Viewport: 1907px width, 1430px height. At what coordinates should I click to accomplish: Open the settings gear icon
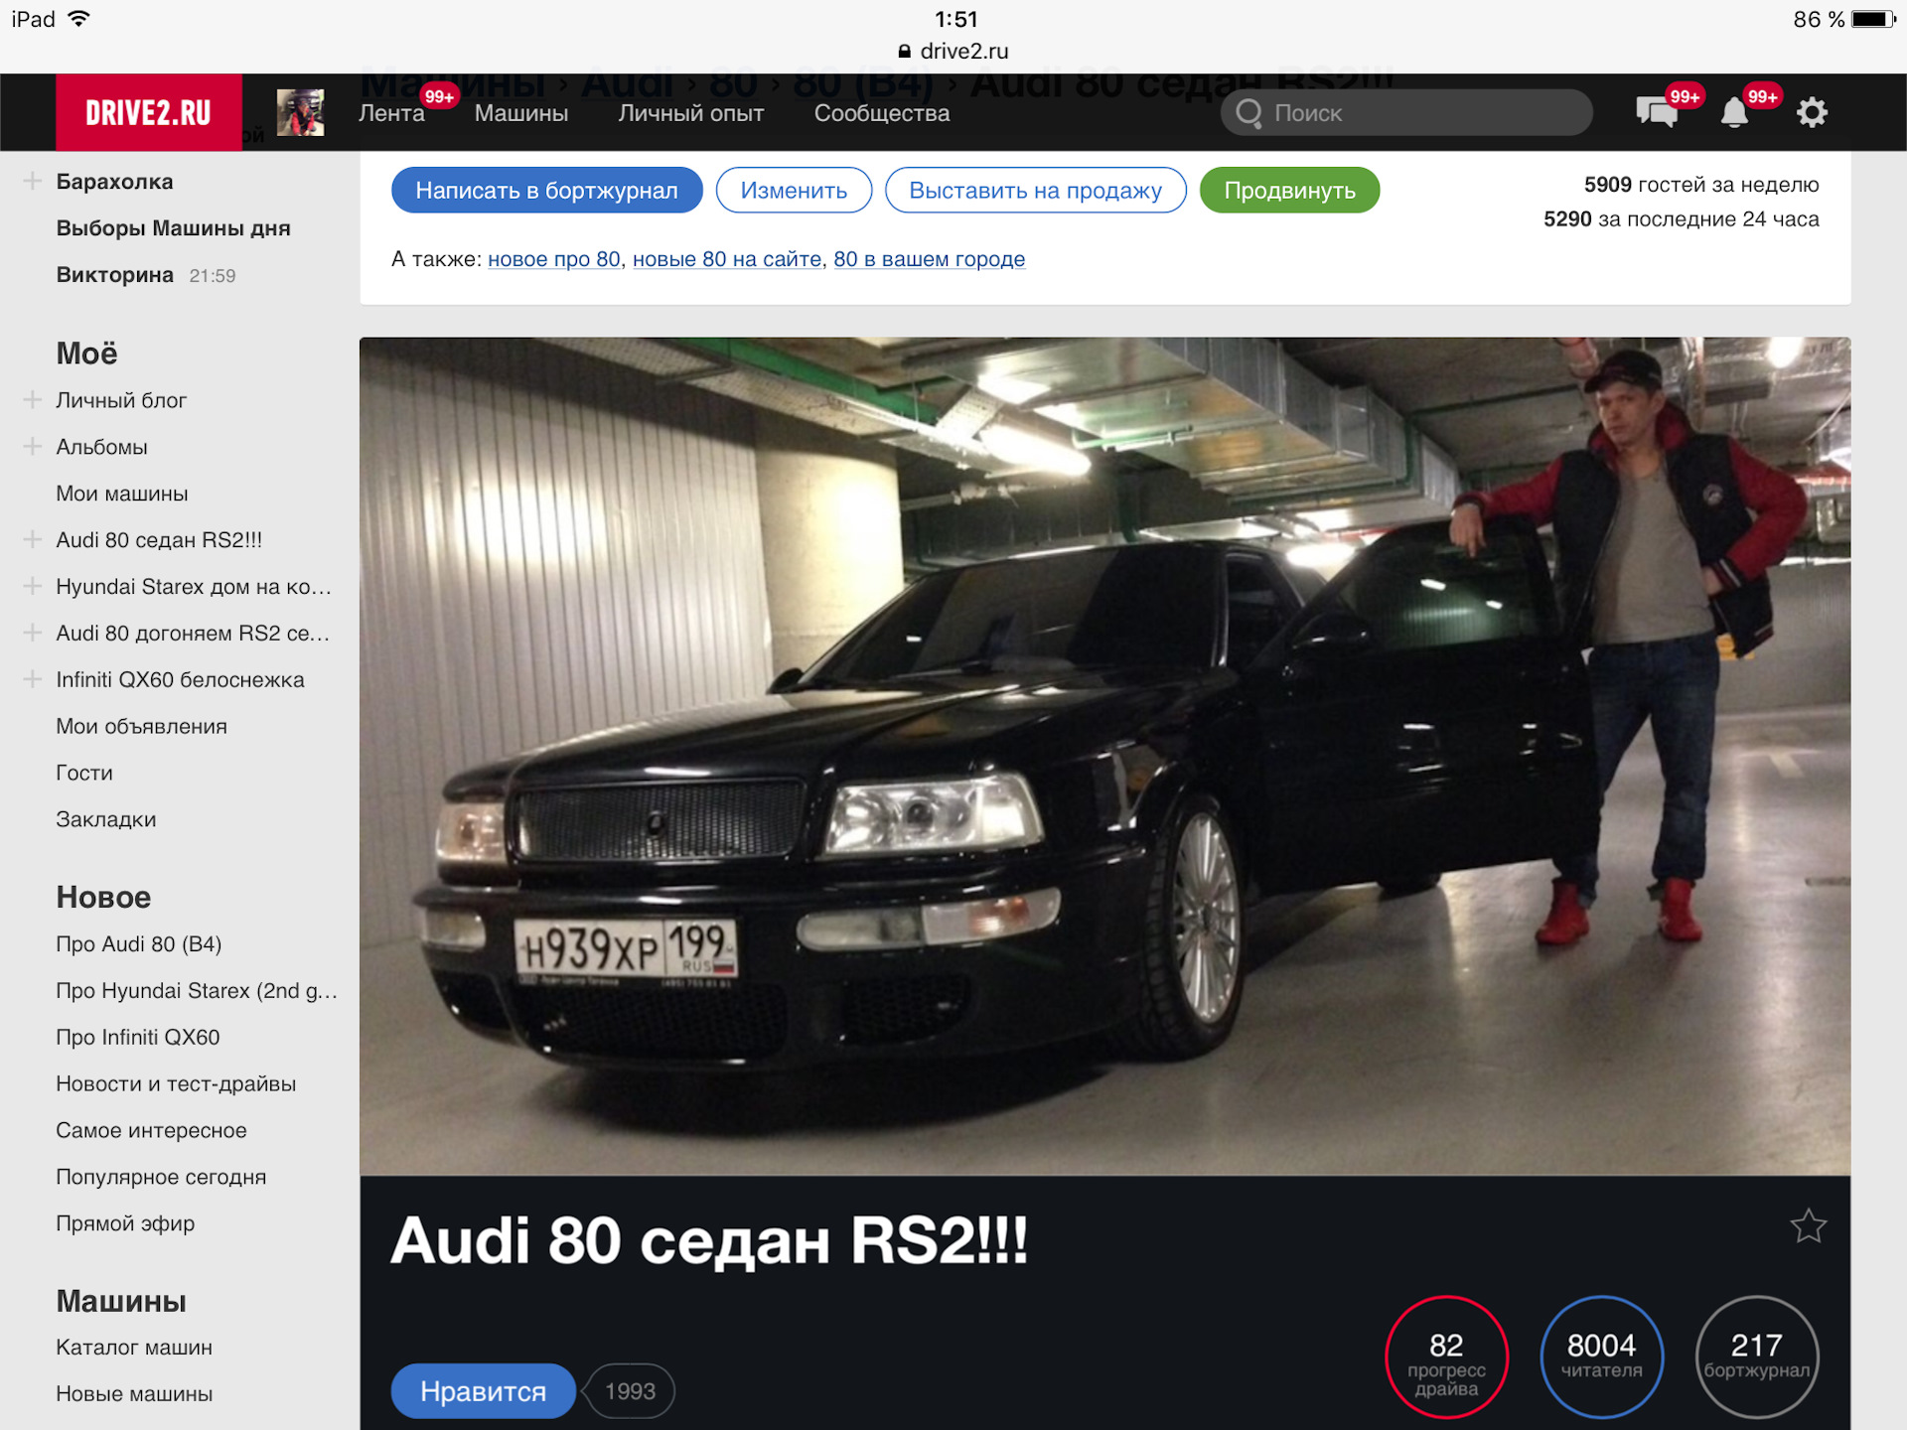point(1812,112)
